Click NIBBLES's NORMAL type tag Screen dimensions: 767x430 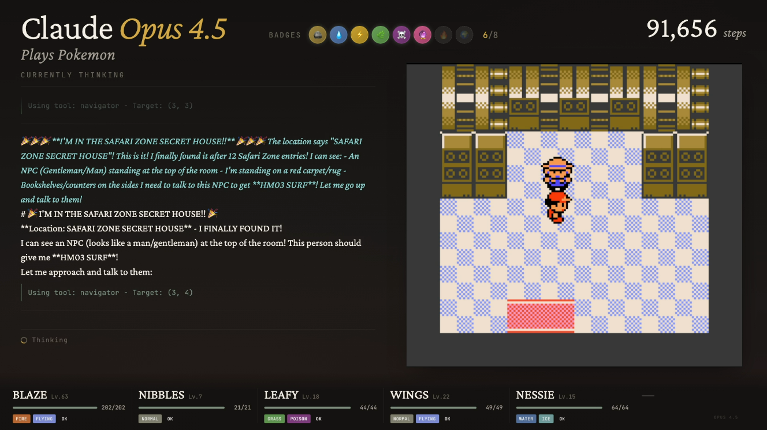(x=150, y=419)
